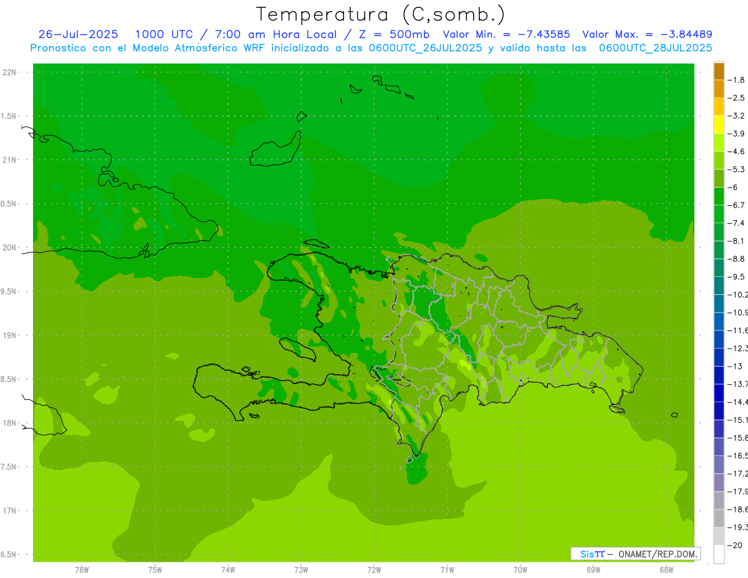Image resolution: width=748 pixels, height=578 pixels.
Task: Click the title "Temperatura (C,somb.)"
Action: click(x=381, y=14)
